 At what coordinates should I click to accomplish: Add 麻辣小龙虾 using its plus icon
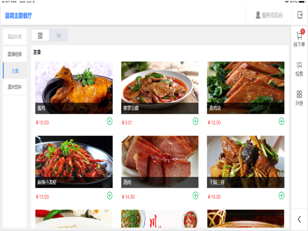click(x=110, y=196)
